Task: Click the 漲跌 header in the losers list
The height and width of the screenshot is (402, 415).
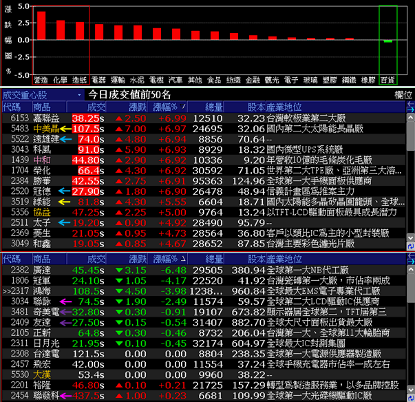Action: click(127, 259)
